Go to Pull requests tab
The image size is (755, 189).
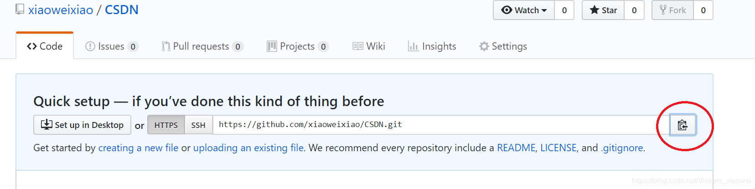[202, 46]
